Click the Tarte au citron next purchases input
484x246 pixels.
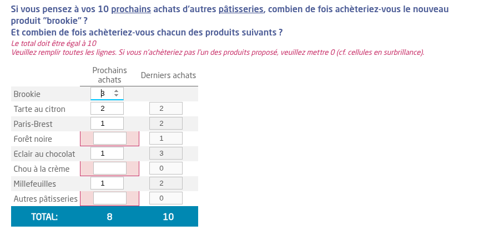coord(107,109)
